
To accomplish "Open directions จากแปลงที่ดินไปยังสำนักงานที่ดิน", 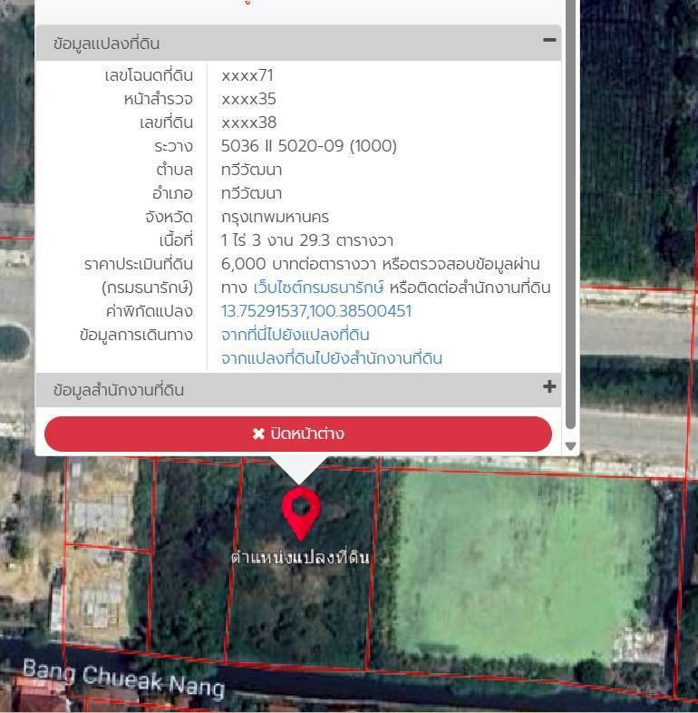I will [331, 358].
